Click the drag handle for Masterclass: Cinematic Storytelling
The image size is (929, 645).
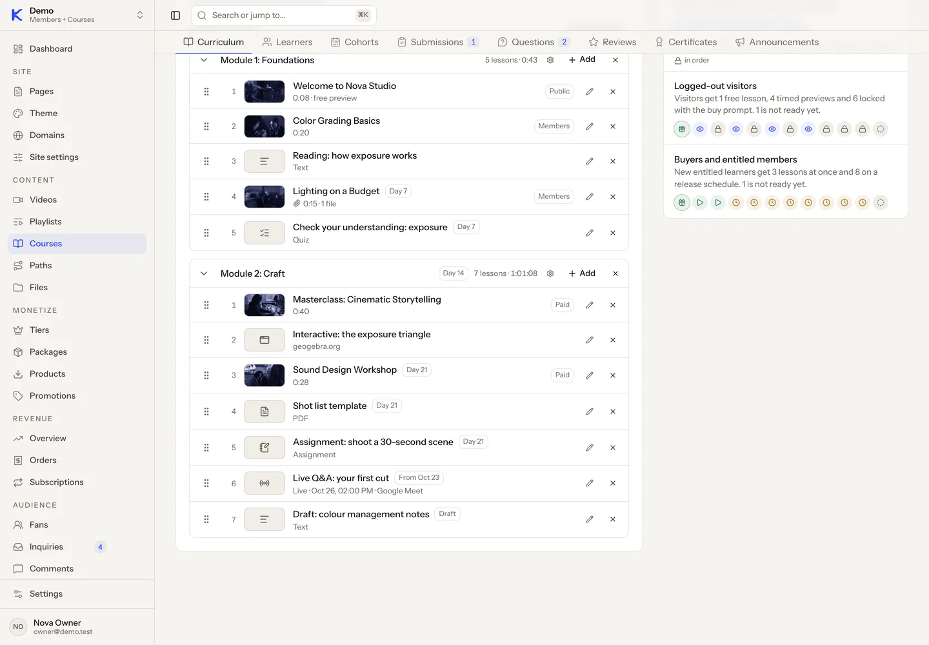coord(206,305)
